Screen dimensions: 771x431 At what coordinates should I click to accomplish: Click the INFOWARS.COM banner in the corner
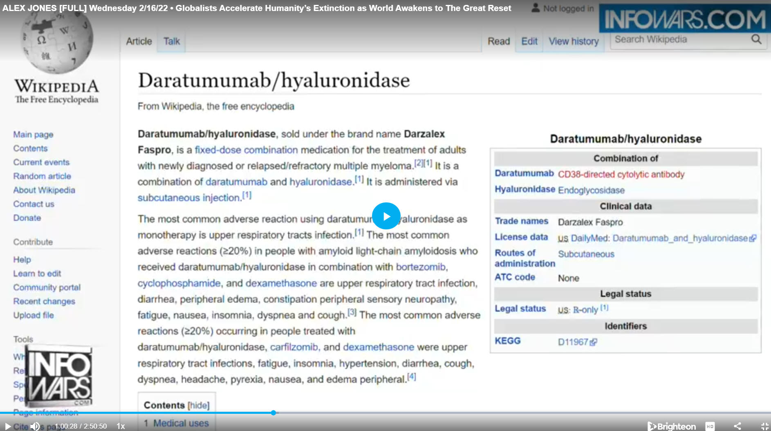click(x=685, y=18)
